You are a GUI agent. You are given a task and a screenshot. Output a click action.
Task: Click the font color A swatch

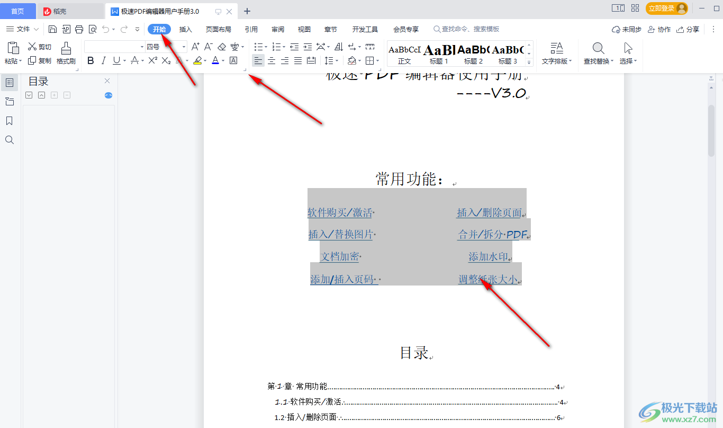215,61
